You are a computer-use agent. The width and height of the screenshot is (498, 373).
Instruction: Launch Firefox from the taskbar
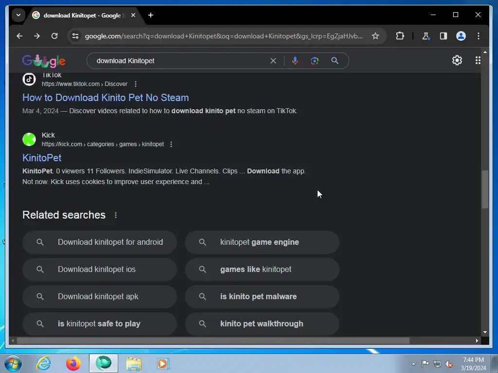pos(73,363)
